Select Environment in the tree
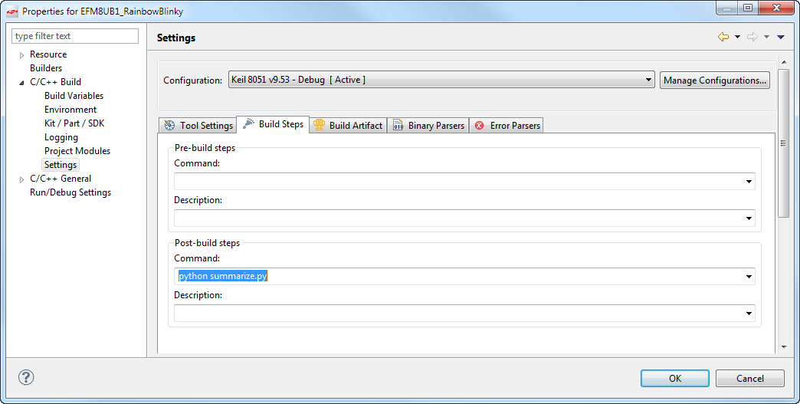The width and height of the screenshot is (800, 404). tap(70, 109)
